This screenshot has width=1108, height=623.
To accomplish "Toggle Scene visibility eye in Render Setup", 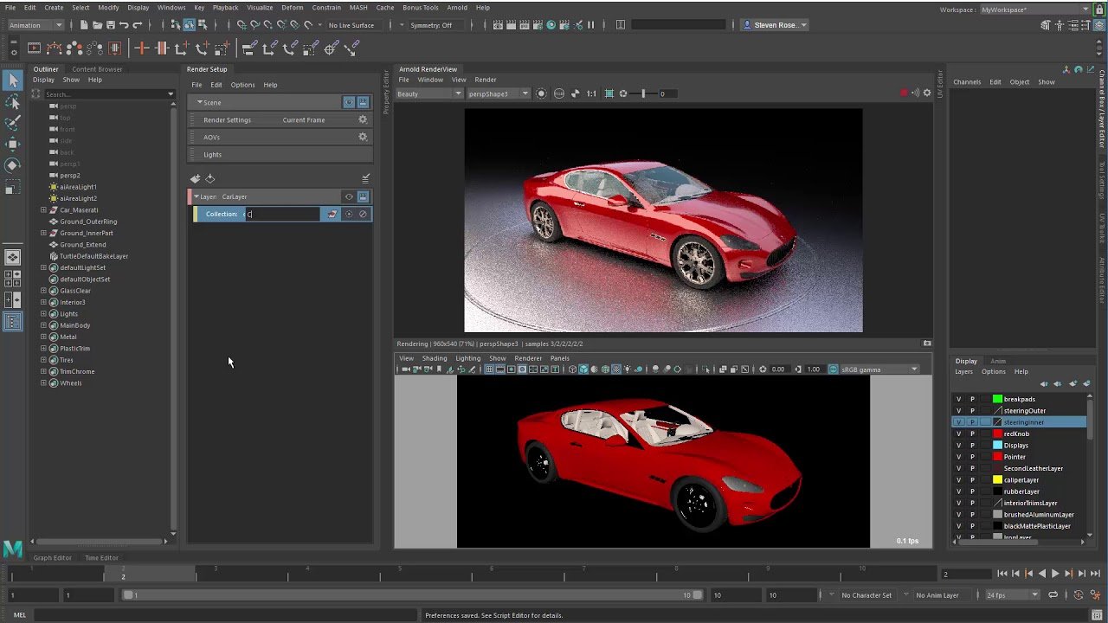I will pyautogui.click(x=349, y=102).
